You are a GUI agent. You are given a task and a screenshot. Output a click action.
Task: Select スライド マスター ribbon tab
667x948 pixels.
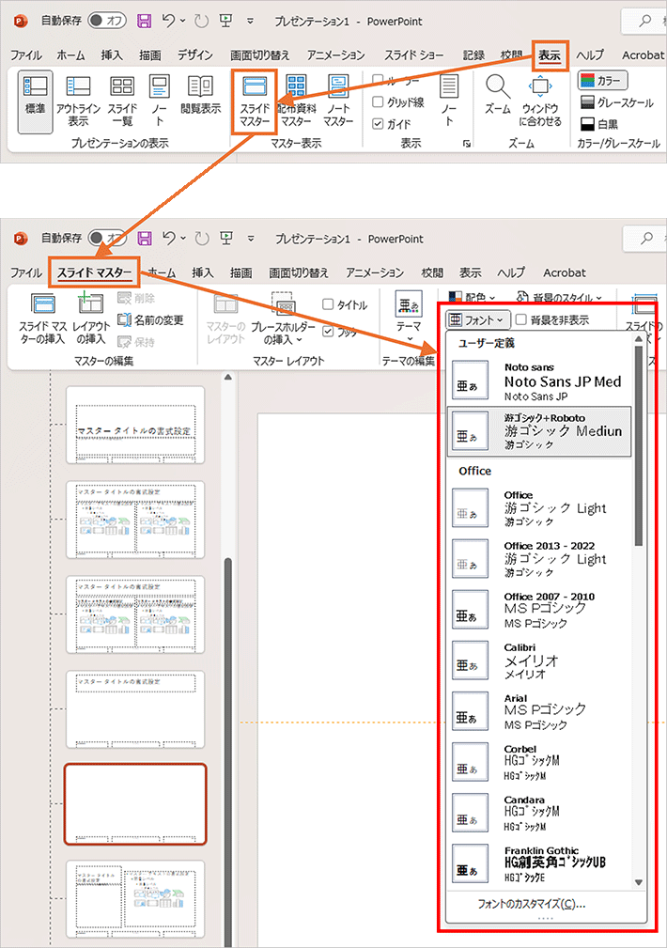point(94,272)
